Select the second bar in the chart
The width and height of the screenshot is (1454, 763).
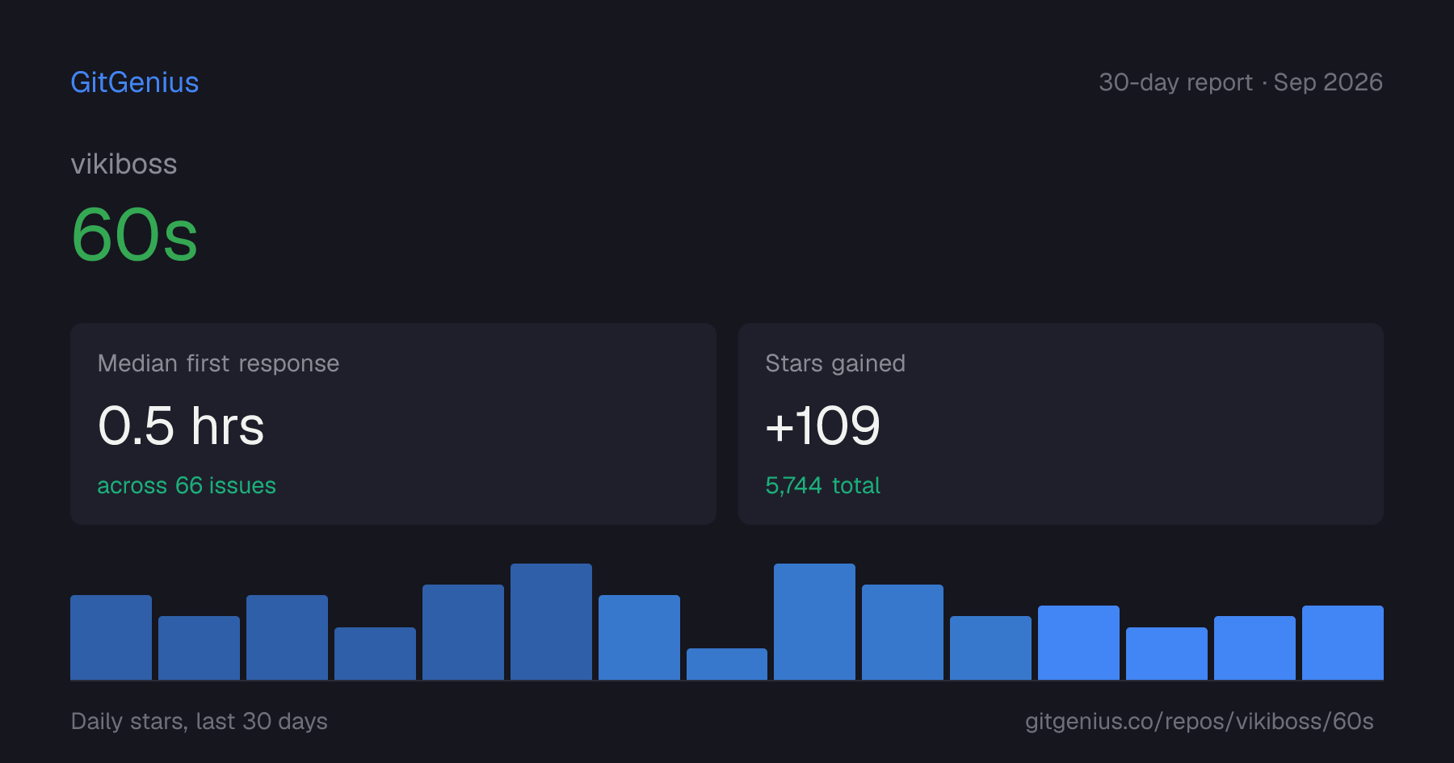point(199,648)
